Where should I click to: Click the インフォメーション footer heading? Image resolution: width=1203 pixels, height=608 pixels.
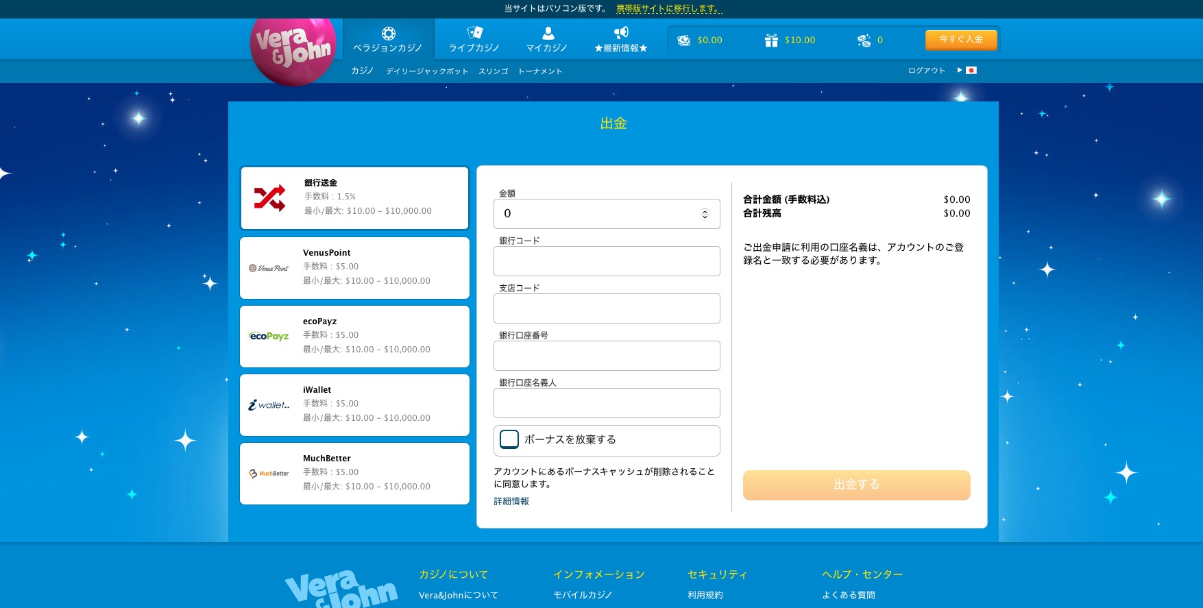pos(599,574)
